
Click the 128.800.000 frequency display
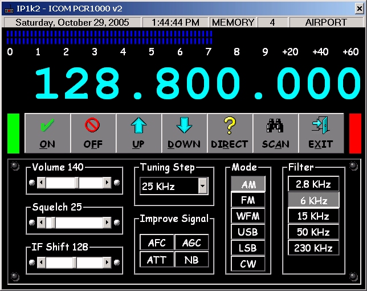tap(198, 83)
